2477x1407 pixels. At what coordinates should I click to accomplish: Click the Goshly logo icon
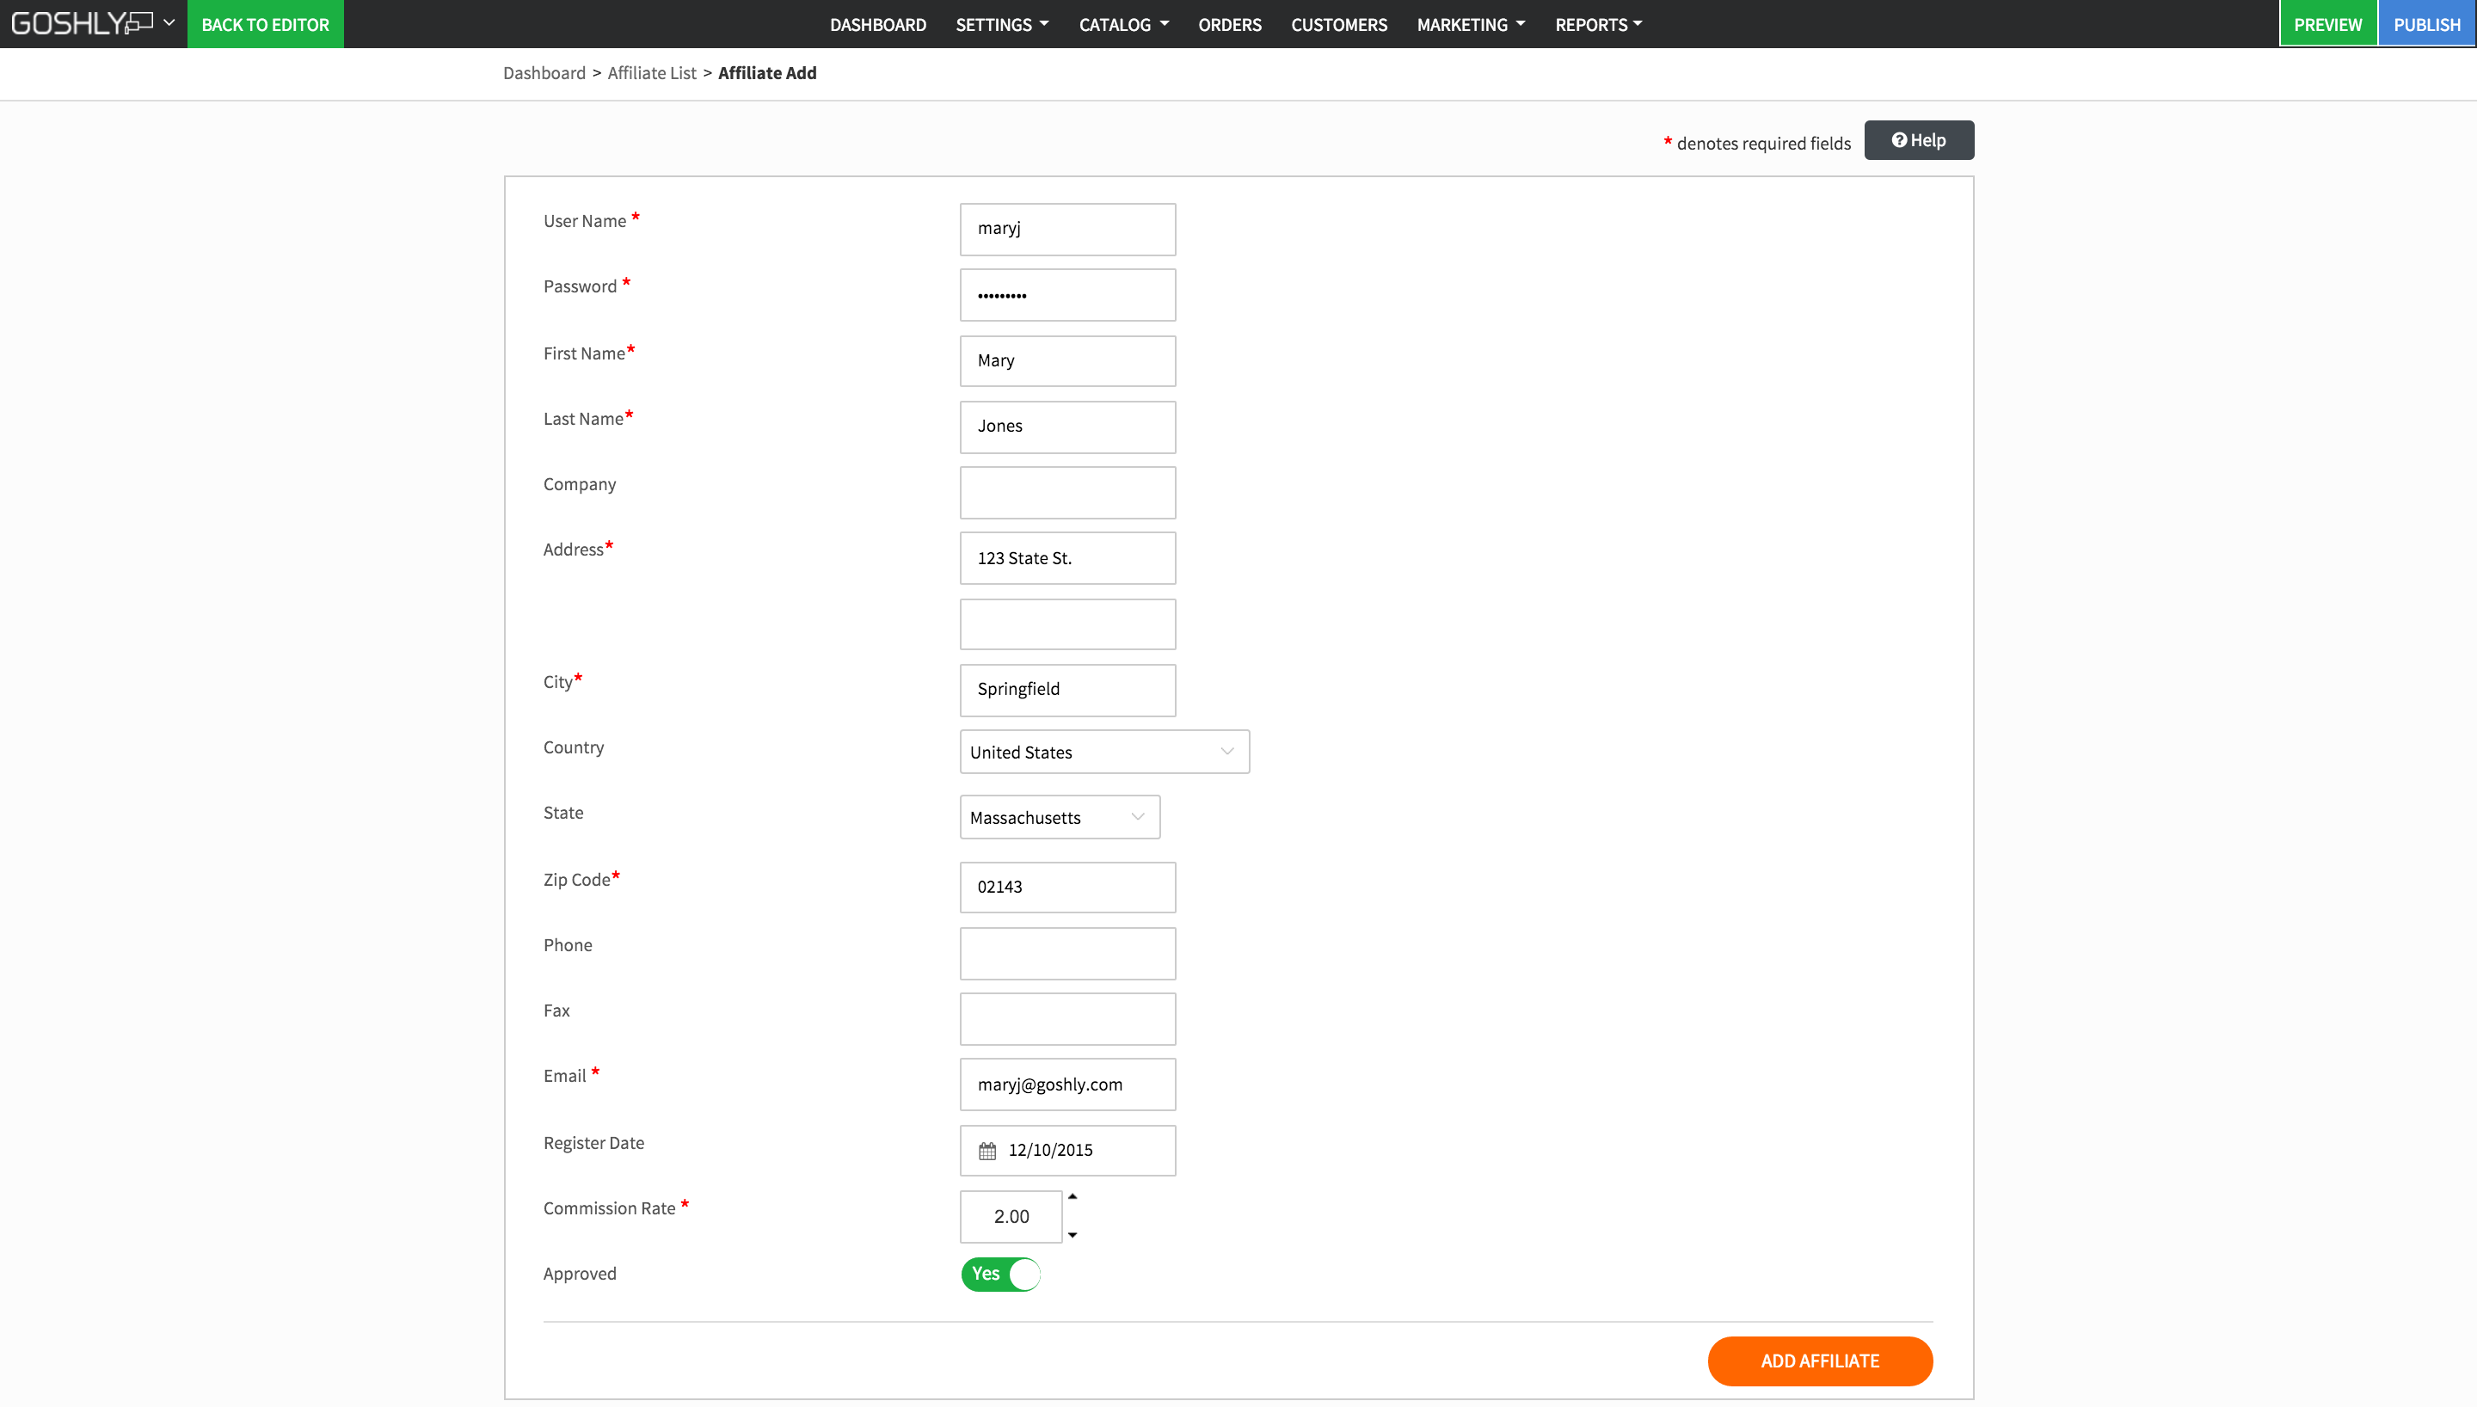point(82,23)
